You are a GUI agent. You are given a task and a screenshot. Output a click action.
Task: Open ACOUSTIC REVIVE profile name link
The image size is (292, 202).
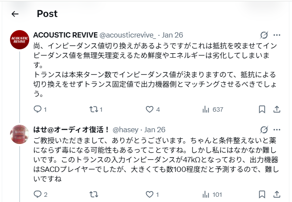(x=65, y=35)
